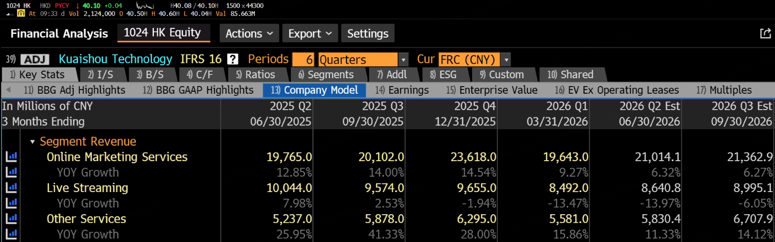Viewport: 775px width, 242px height.
Task: Open chart icon for Online Marketing Services
Action: pos(11,157)
